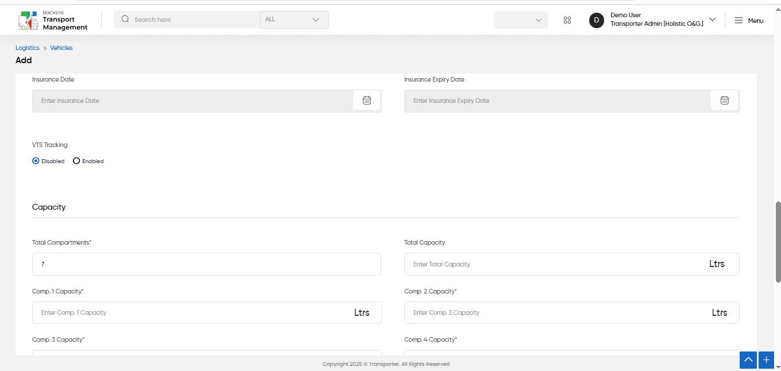
Task: Click 'Transporter Admin [Holistic O&G.]' role text
Action: [657, 24]
